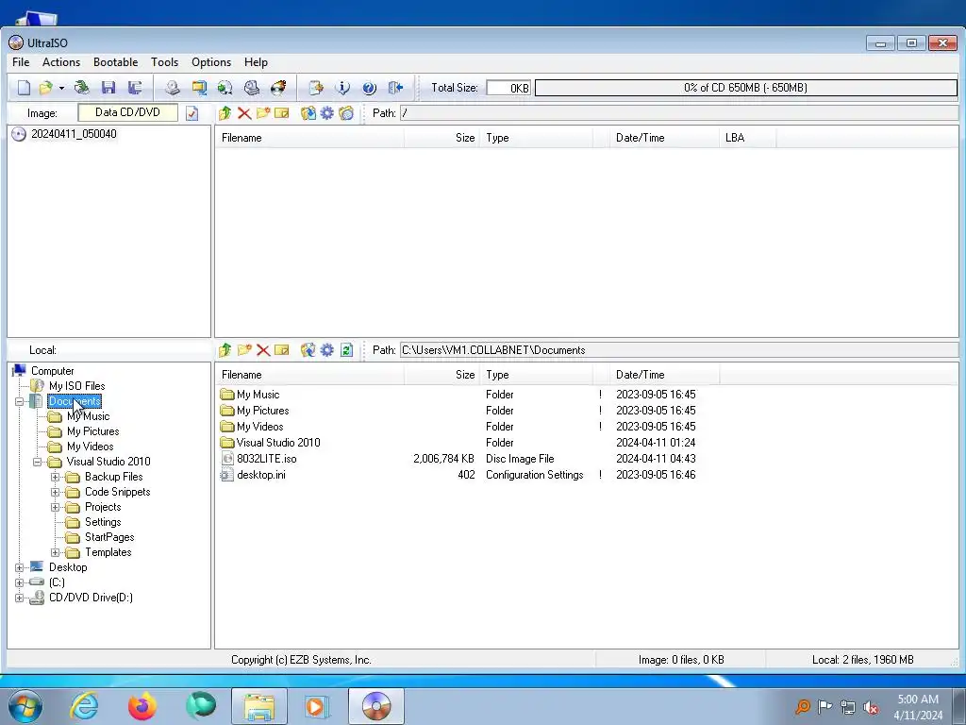Click the New image toolbar icon
Screen dimensions: 966x725
[24, 88]
